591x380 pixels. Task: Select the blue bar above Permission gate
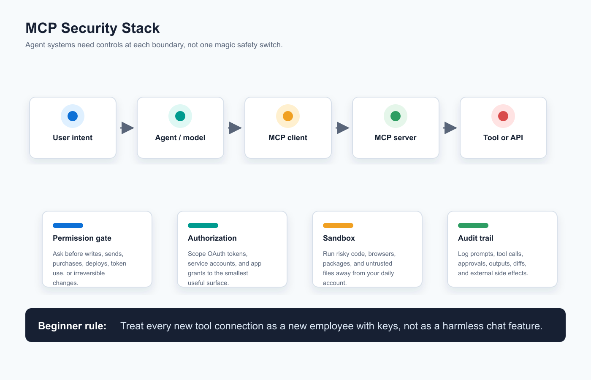[68, 225]
